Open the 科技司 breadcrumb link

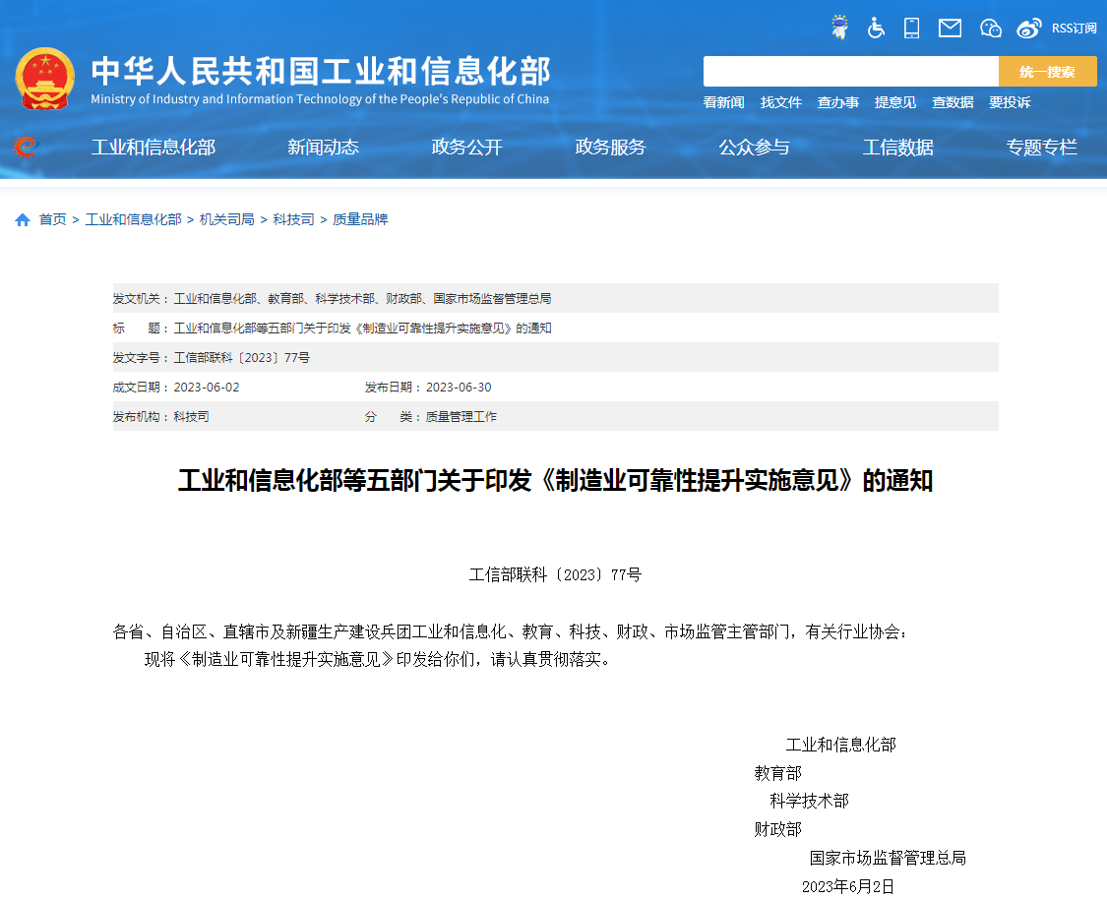[x=293, y=218]
